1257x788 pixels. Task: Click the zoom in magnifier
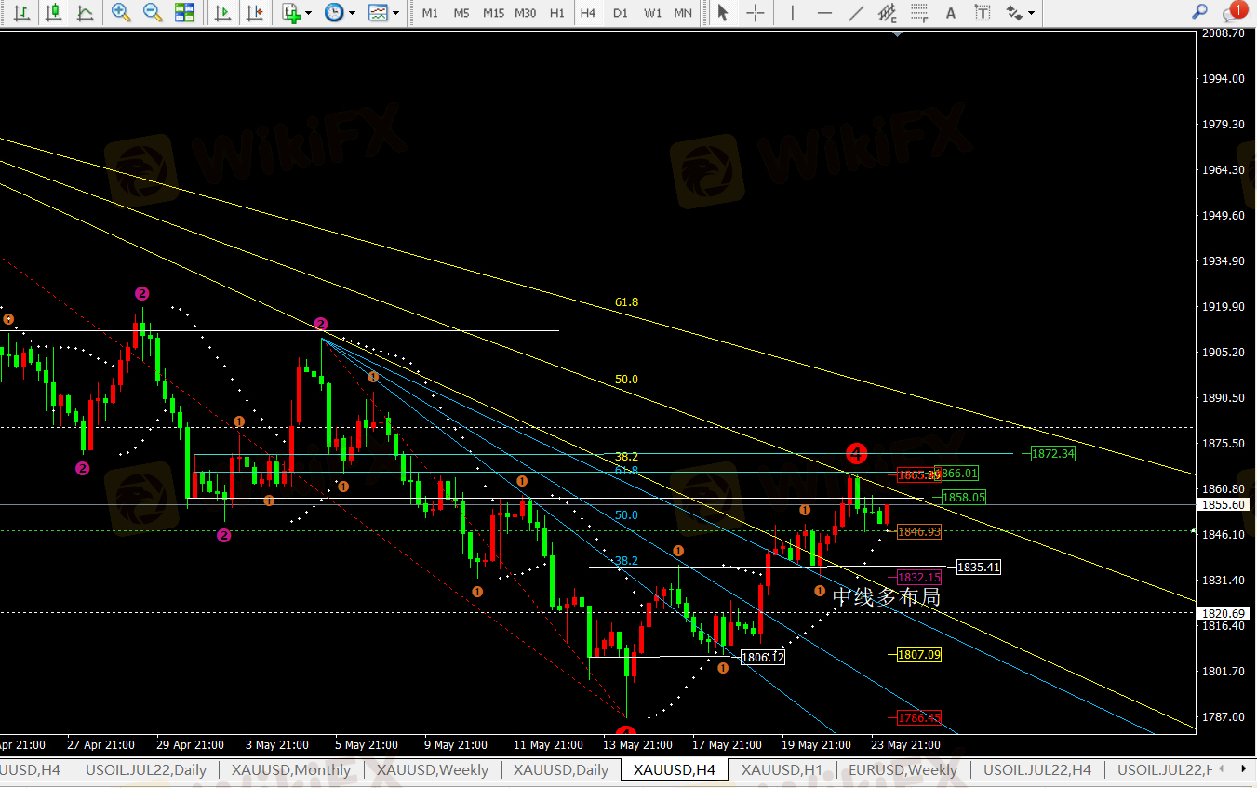(x=121, y=13)
